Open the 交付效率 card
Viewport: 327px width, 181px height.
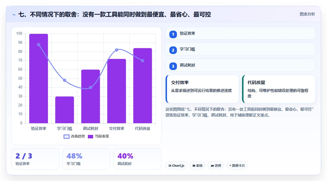pos(202,89)
